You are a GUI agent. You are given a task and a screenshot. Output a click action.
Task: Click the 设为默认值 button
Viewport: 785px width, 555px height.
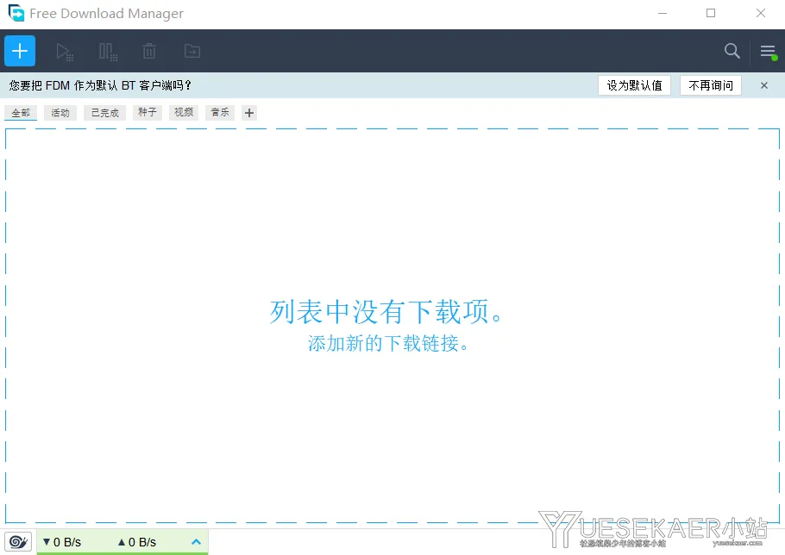tap(634, 85)
